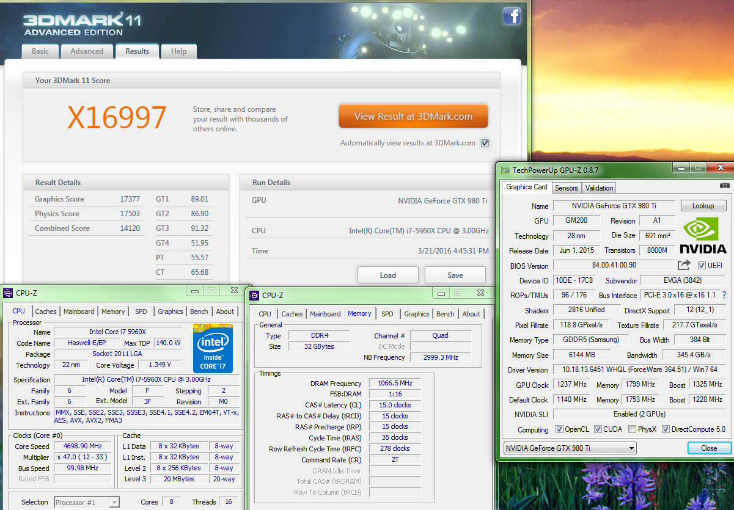Viewport: 734px width, 510px height.
Task: Click the Lookup button in GPU-Z
Action: point(703,206)
